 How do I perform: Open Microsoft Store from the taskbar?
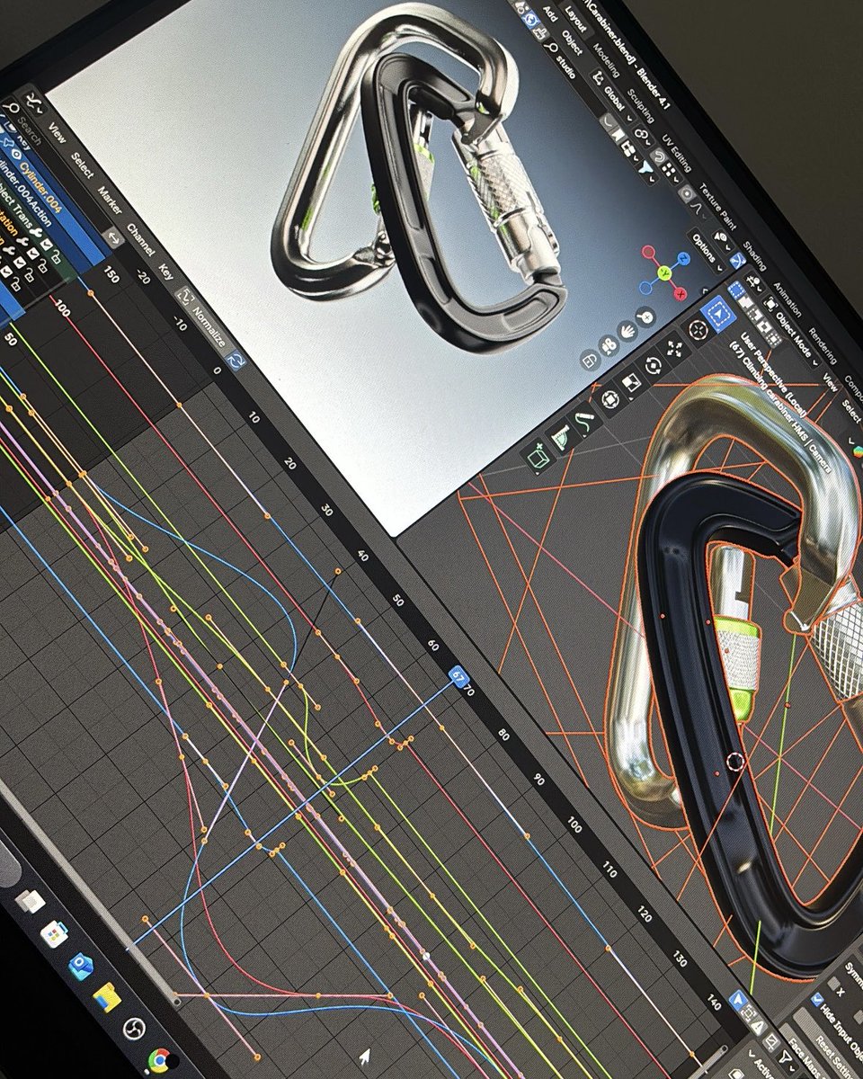(x=53, y=934)
